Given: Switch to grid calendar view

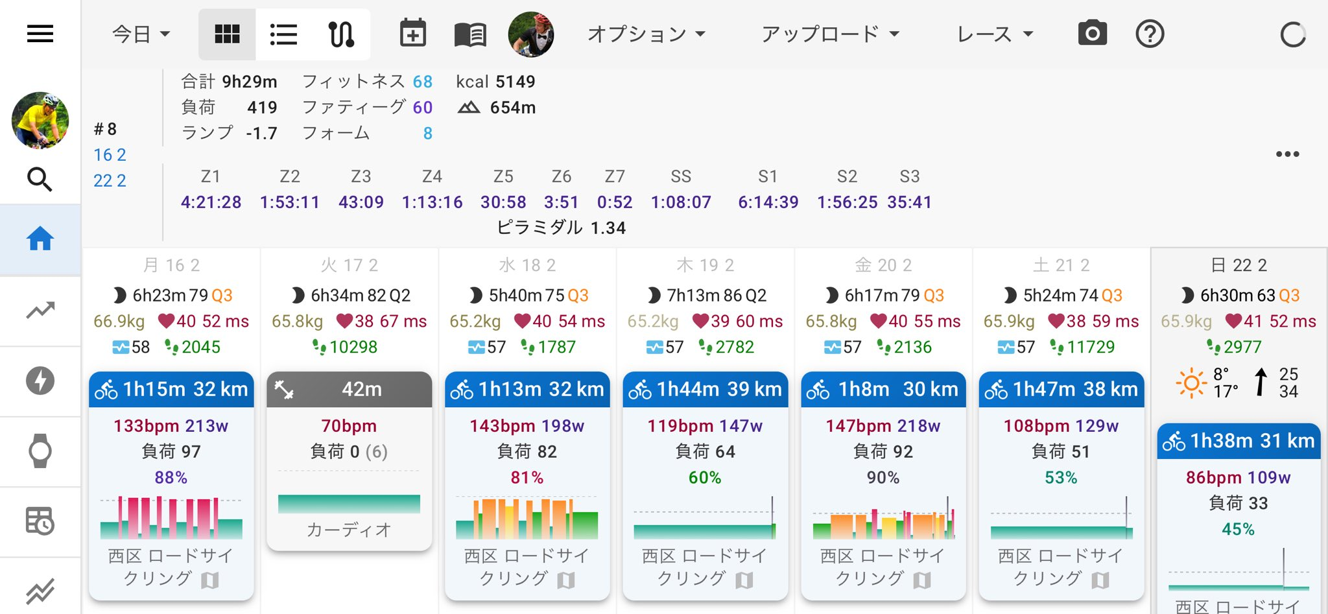Looking at the screenshot, I should tap(227, 34).
